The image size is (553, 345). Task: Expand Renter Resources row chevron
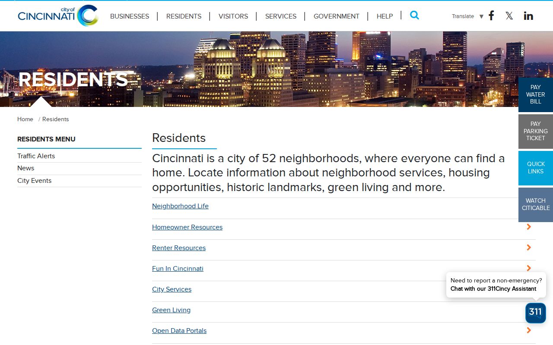(x=529, y=248)
